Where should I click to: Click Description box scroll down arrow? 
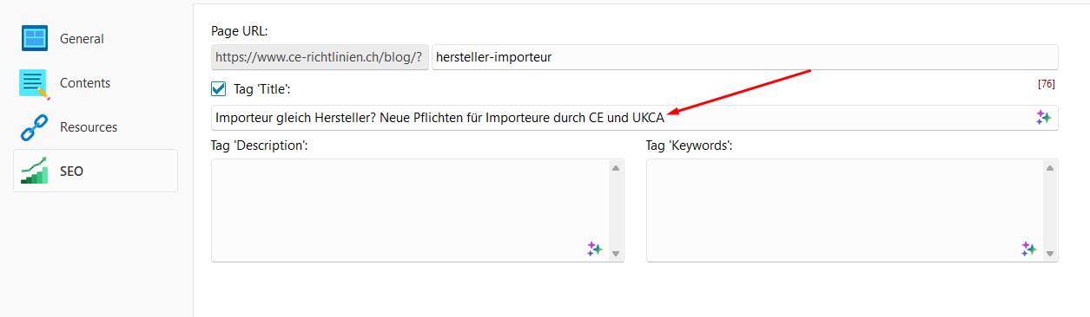616,254
